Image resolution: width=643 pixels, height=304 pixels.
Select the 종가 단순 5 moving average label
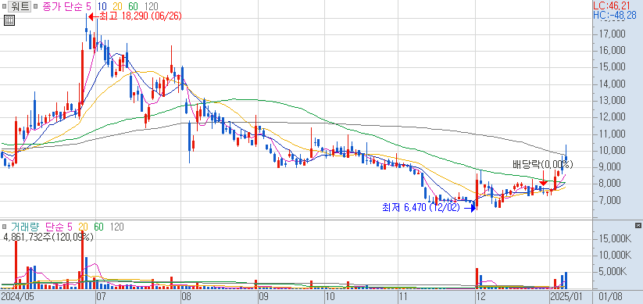coord(67,6)
